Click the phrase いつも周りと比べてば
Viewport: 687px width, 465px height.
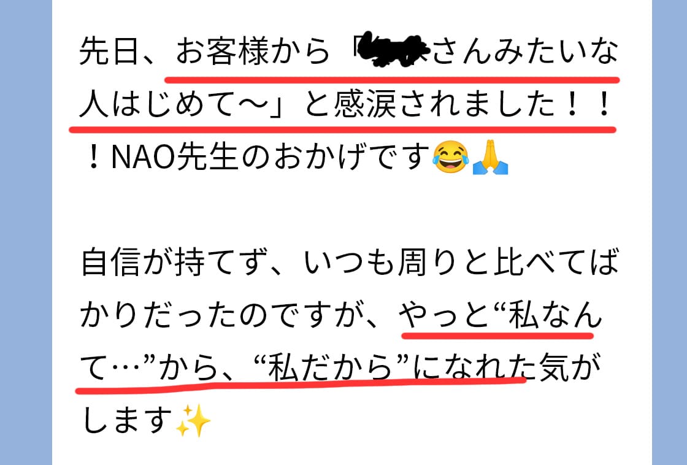coord(461,262)
